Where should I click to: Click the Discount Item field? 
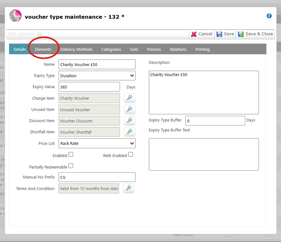tap(89, 121)
